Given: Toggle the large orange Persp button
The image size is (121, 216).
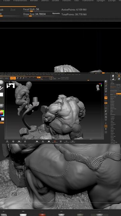Looking at the screenshot, I should (106, 98).
